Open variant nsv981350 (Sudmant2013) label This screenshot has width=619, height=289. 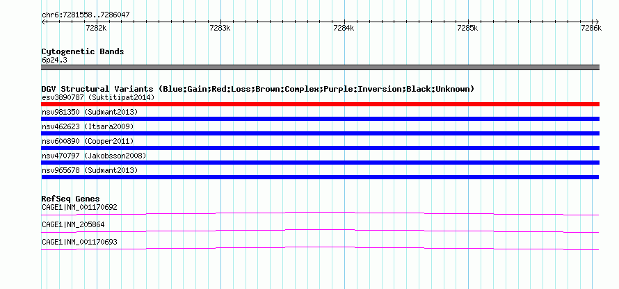tap(90, 112)
